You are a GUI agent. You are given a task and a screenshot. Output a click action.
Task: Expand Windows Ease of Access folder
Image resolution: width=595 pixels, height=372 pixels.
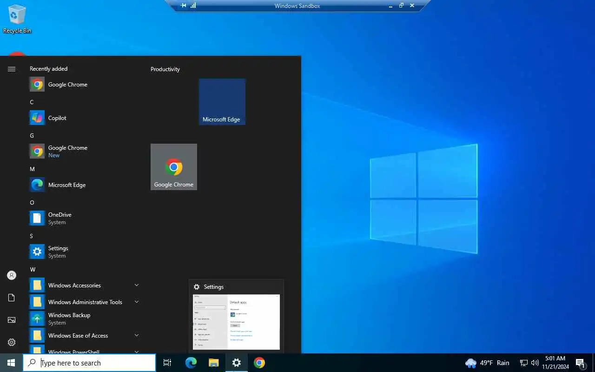[85, 336]
